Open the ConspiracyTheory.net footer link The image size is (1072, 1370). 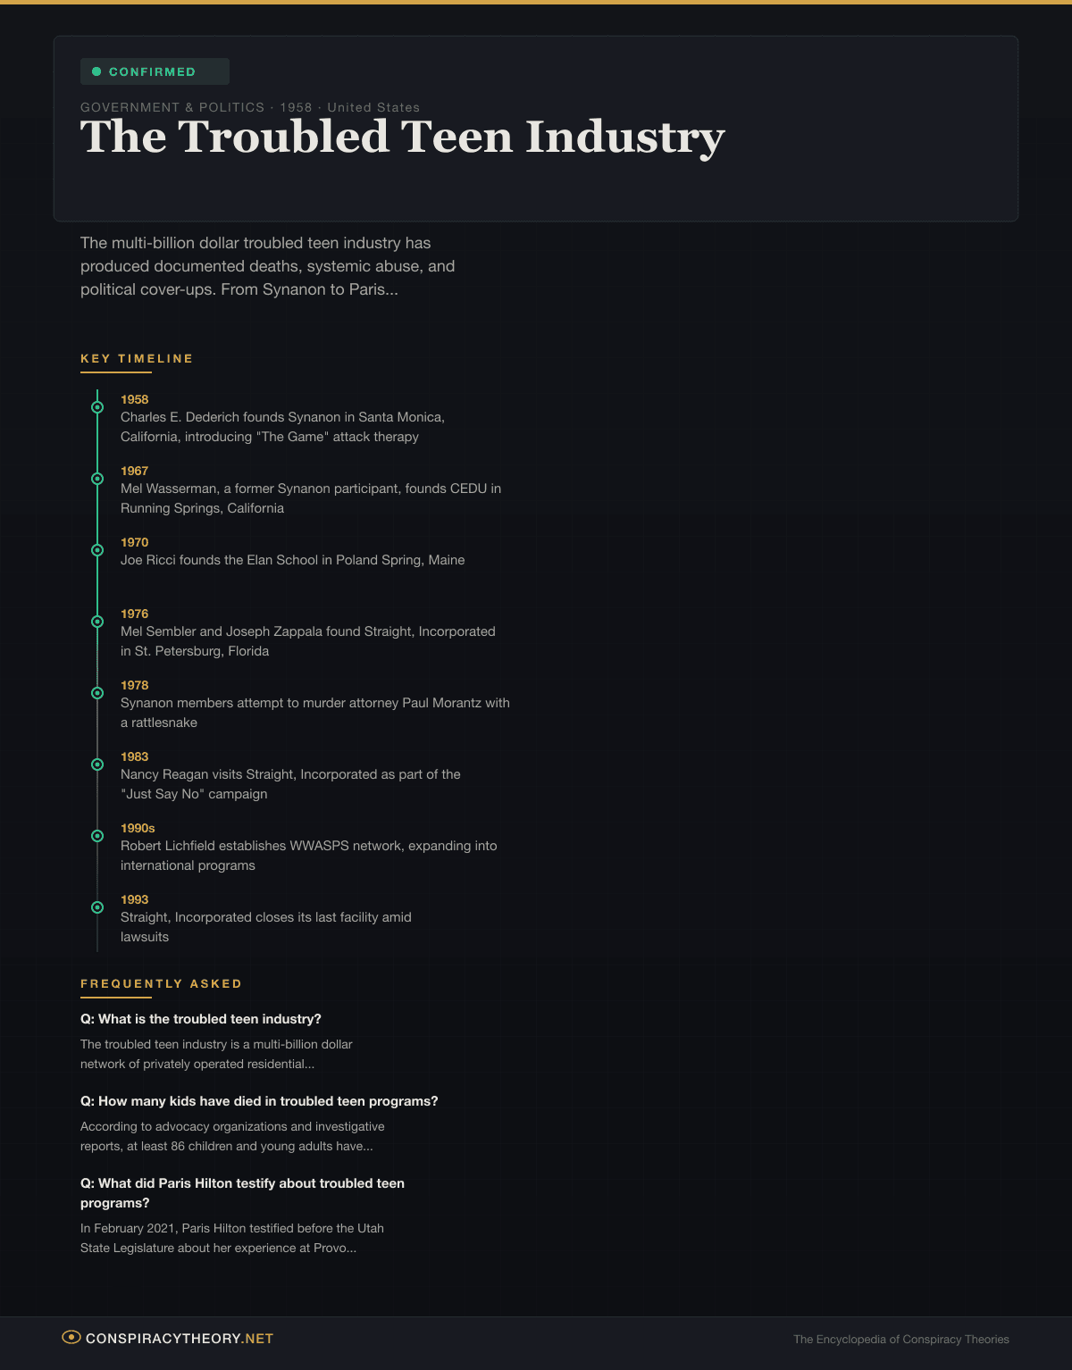point(179,1339)
